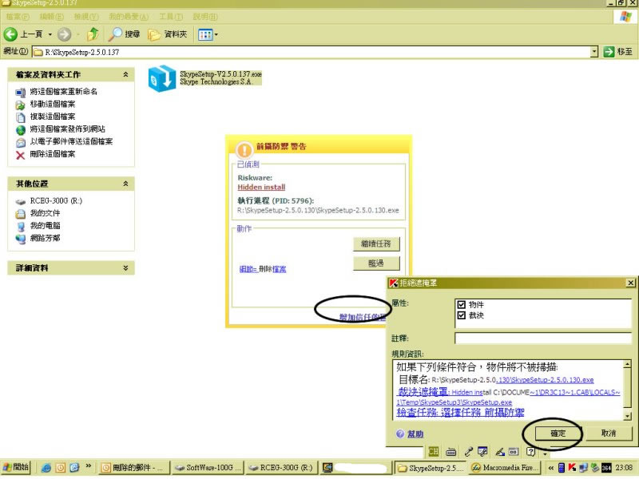Viewport: 639px width, 479px height.
Task: Switch to Macromedia Fireworks taskbar button
Action: coord(505,468)
